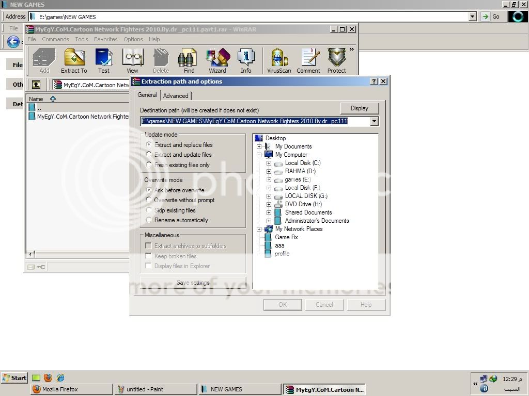Open WinRAR Tools menu
Image resolution: width=529 pixels, height=396 pixels.
tap(81, 39)
